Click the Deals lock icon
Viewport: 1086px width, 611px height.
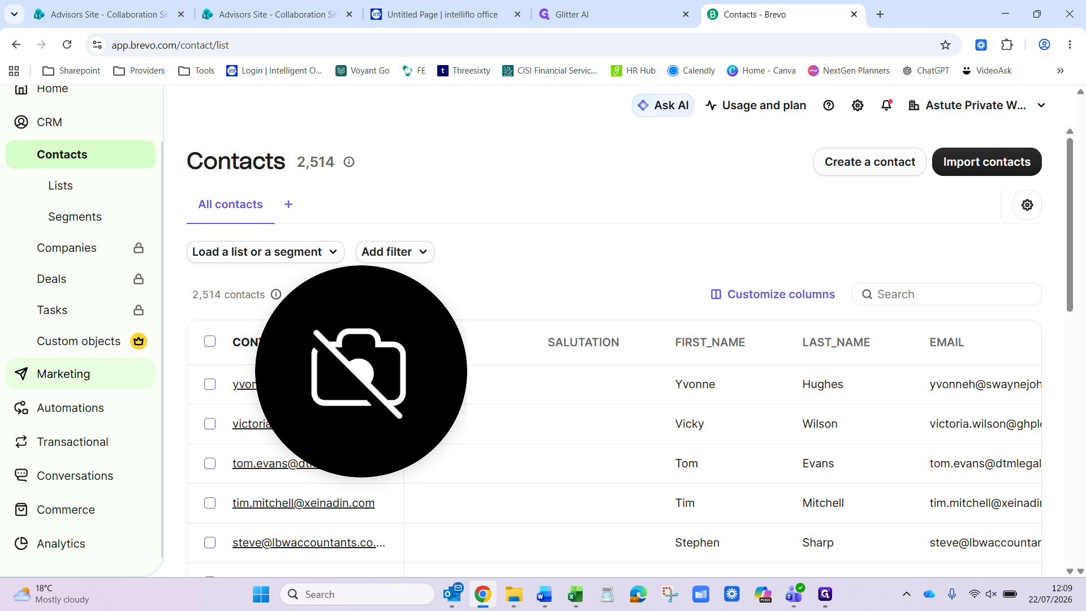(x=139, y=279)
